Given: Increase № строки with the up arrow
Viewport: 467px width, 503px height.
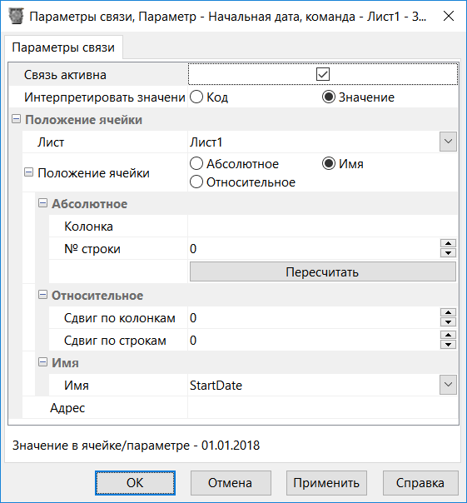Looking at the screenshot, I should coord(448,243).
